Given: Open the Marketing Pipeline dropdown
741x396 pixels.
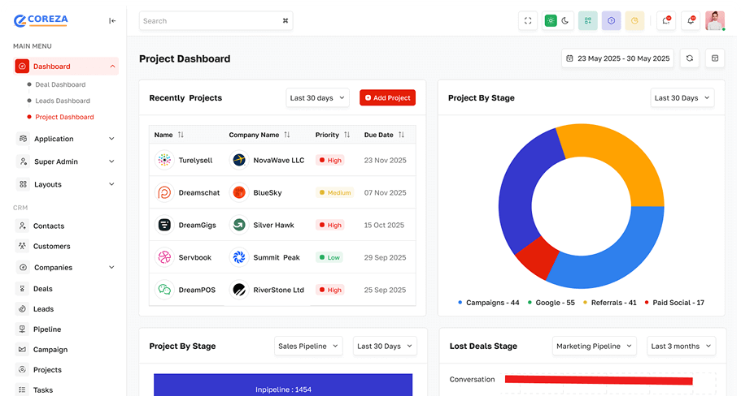Looking at the screenshot, I should [x=594, y=346].
